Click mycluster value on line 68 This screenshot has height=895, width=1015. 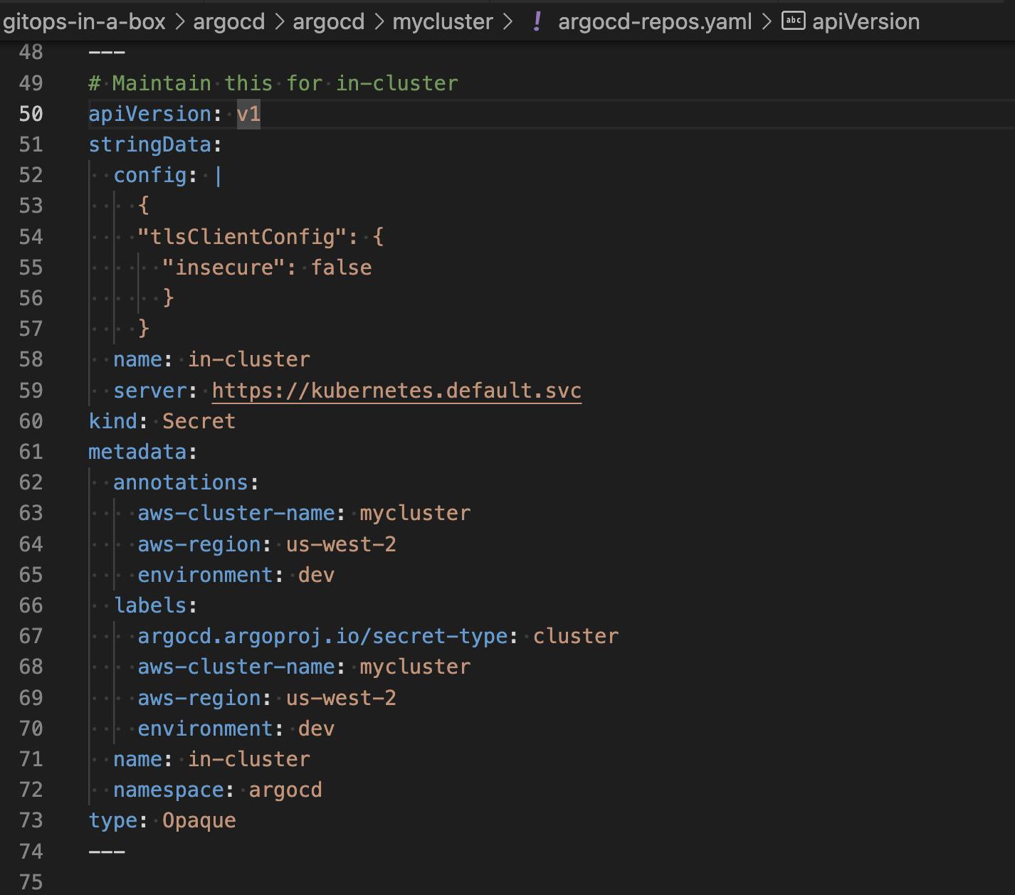(415, 667)
